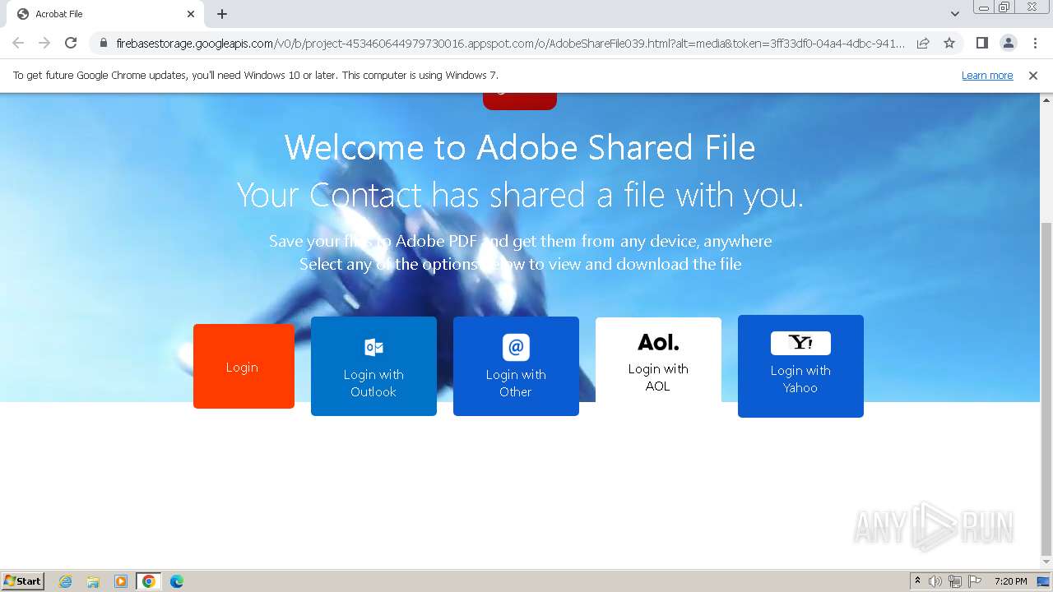
Task: Reload the page
Action: [x=71, y=43]
